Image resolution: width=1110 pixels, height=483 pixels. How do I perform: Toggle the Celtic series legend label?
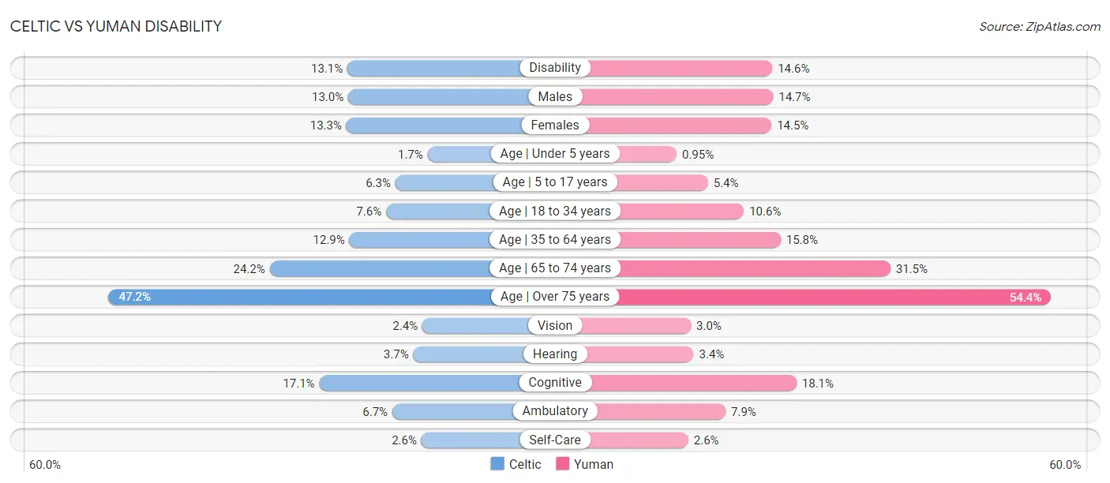pos(525,464)
